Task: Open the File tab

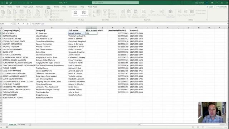Action: tap(3, 7)
